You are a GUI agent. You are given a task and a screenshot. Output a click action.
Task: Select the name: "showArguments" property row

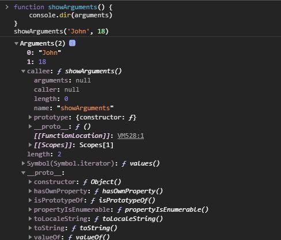pos(74,108)
